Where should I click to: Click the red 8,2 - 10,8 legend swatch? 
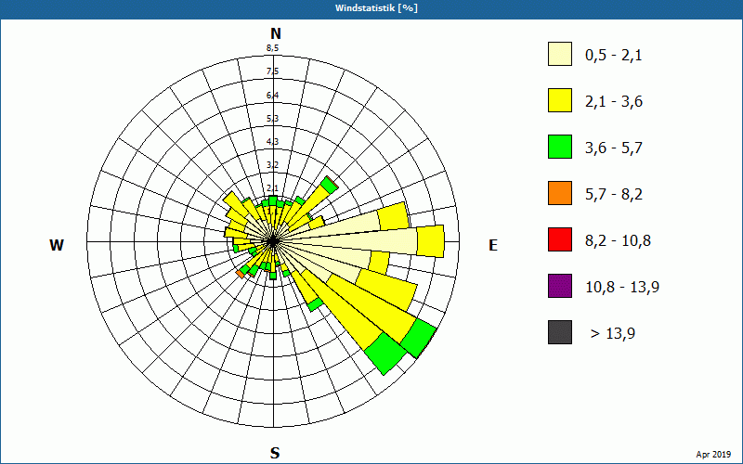click(x=560, y=239)
